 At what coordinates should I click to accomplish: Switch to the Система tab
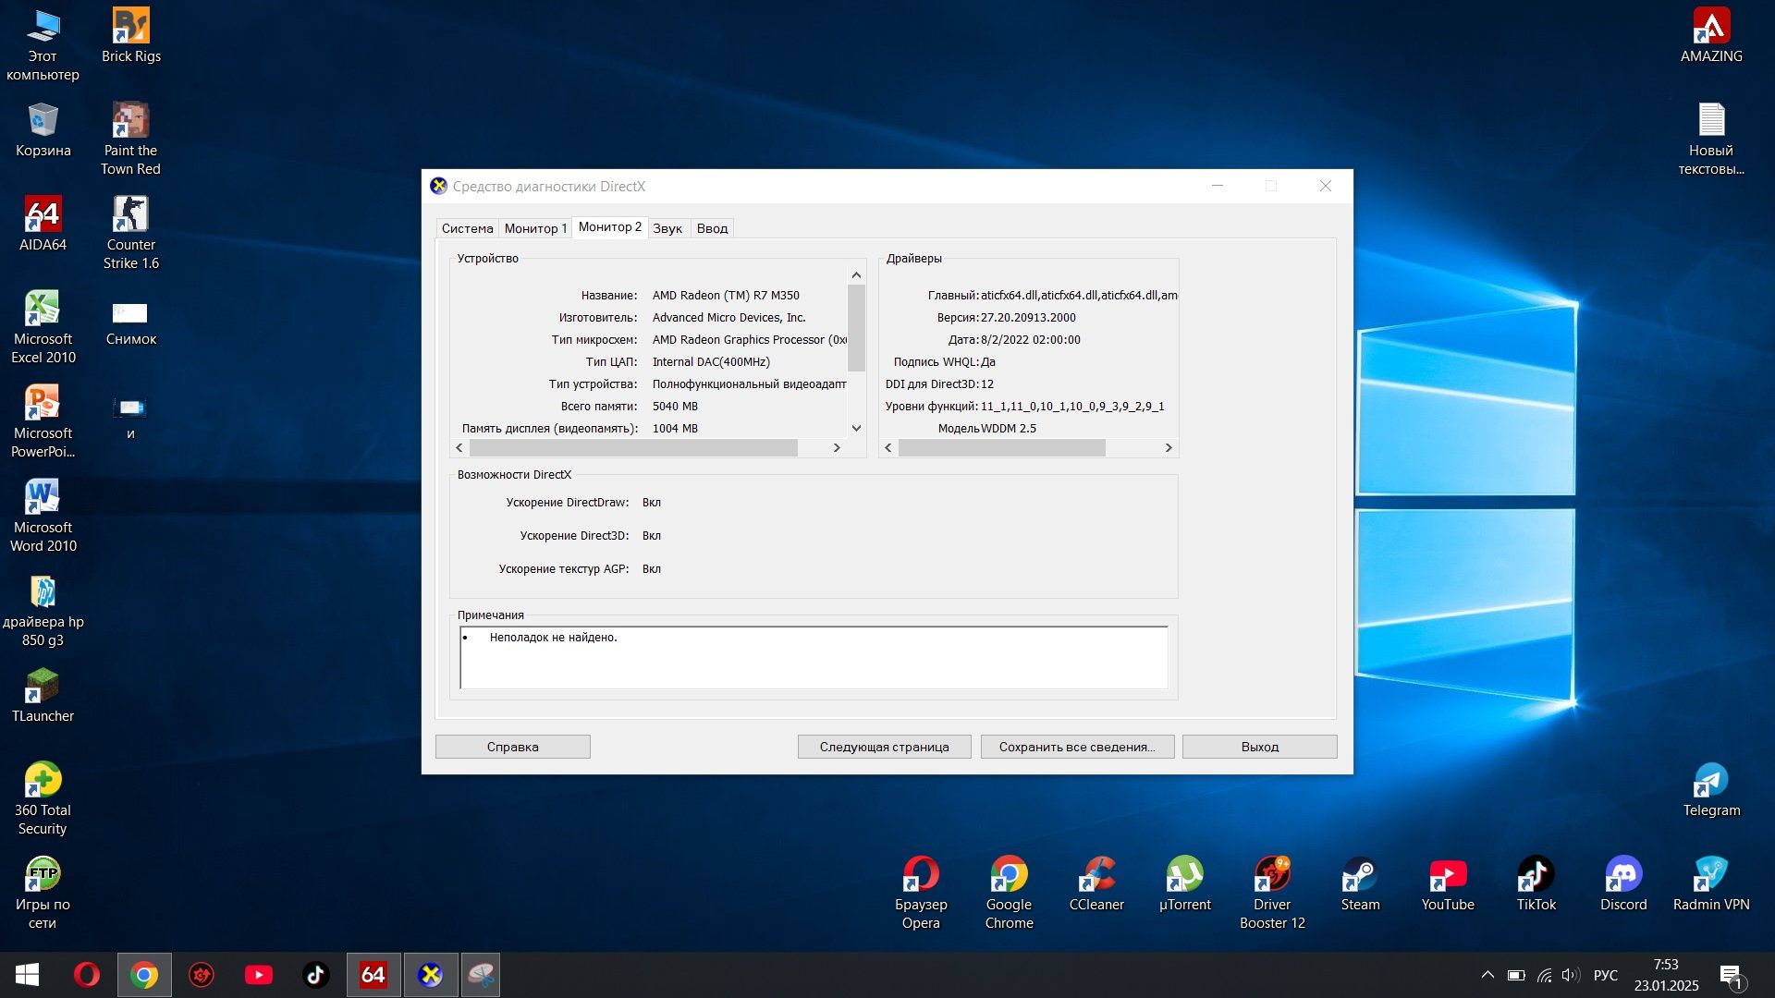pos(467,228)
